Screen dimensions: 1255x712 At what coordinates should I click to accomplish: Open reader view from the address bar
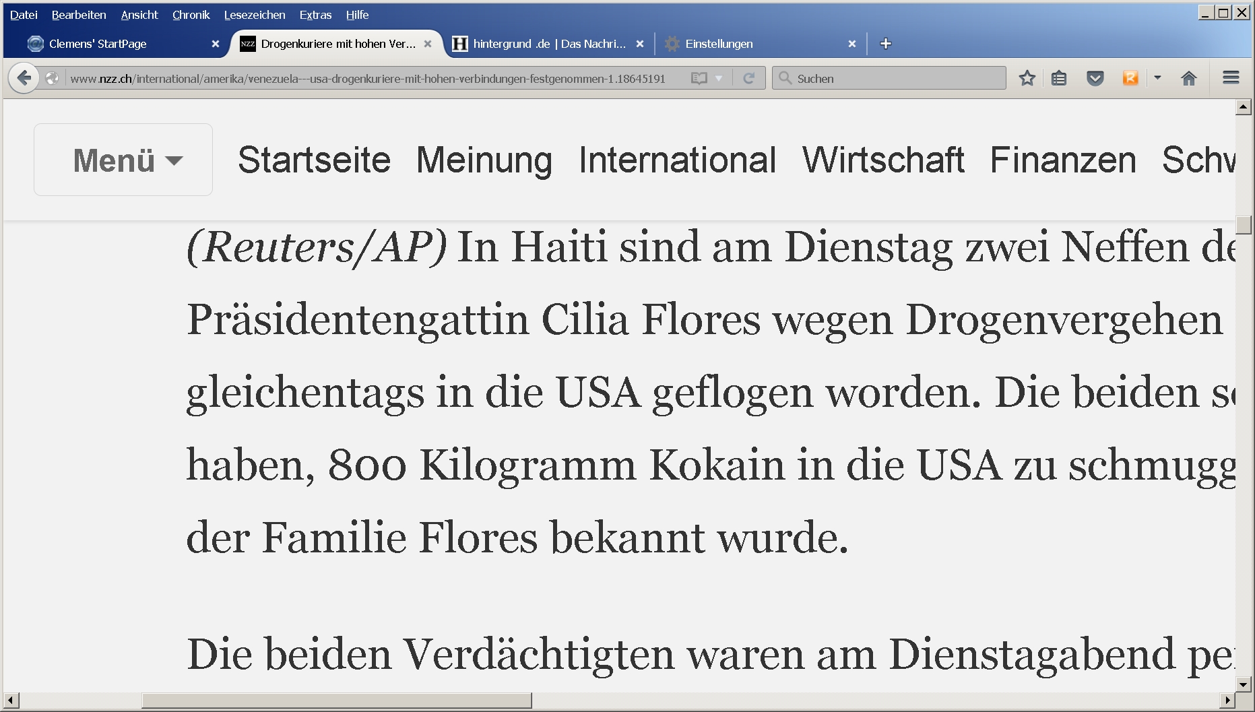[699, 78]
